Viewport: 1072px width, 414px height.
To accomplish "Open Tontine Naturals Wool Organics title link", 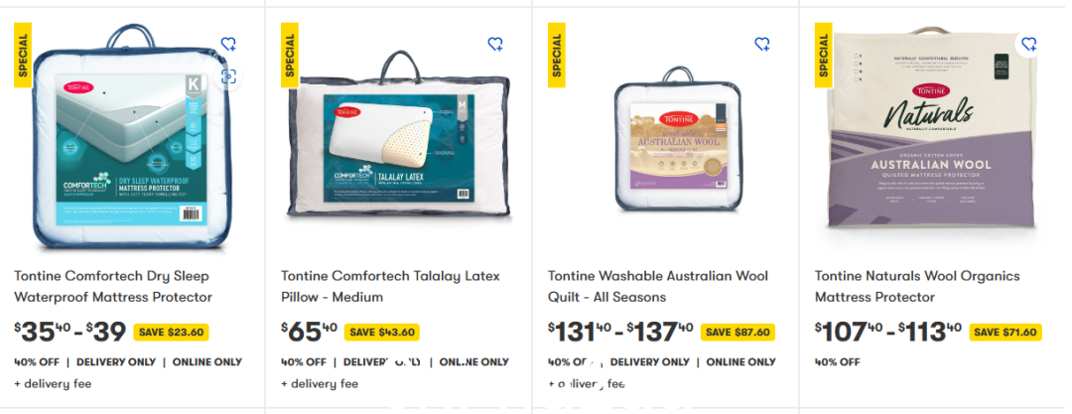I will click(x=917, y=287).
